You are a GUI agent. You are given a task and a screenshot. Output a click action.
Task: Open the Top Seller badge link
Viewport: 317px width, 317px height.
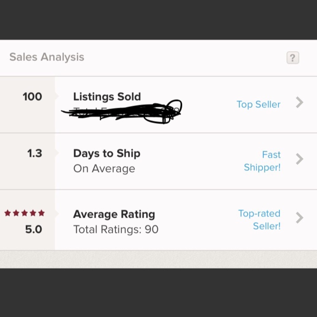[x=258, y=104]
